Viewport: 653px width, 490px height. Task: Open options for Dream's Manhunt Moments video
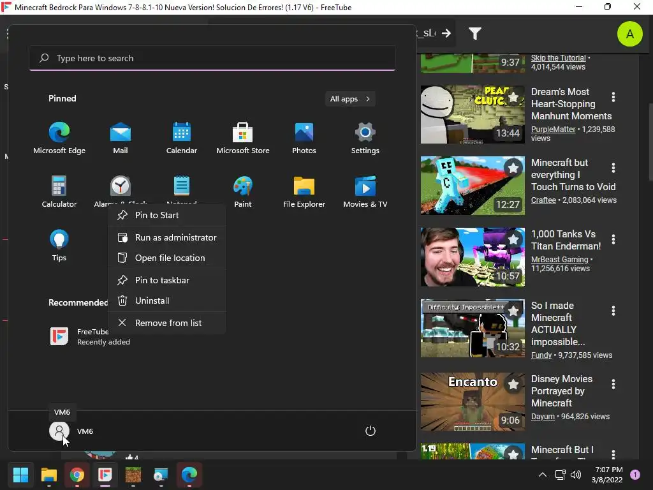point(613,97)
